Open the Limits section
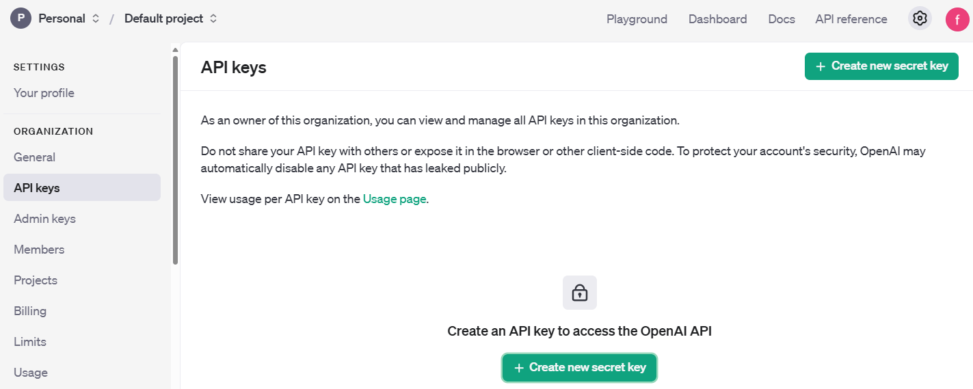Screen dimensions: 973x389 (x=30, y=342)
